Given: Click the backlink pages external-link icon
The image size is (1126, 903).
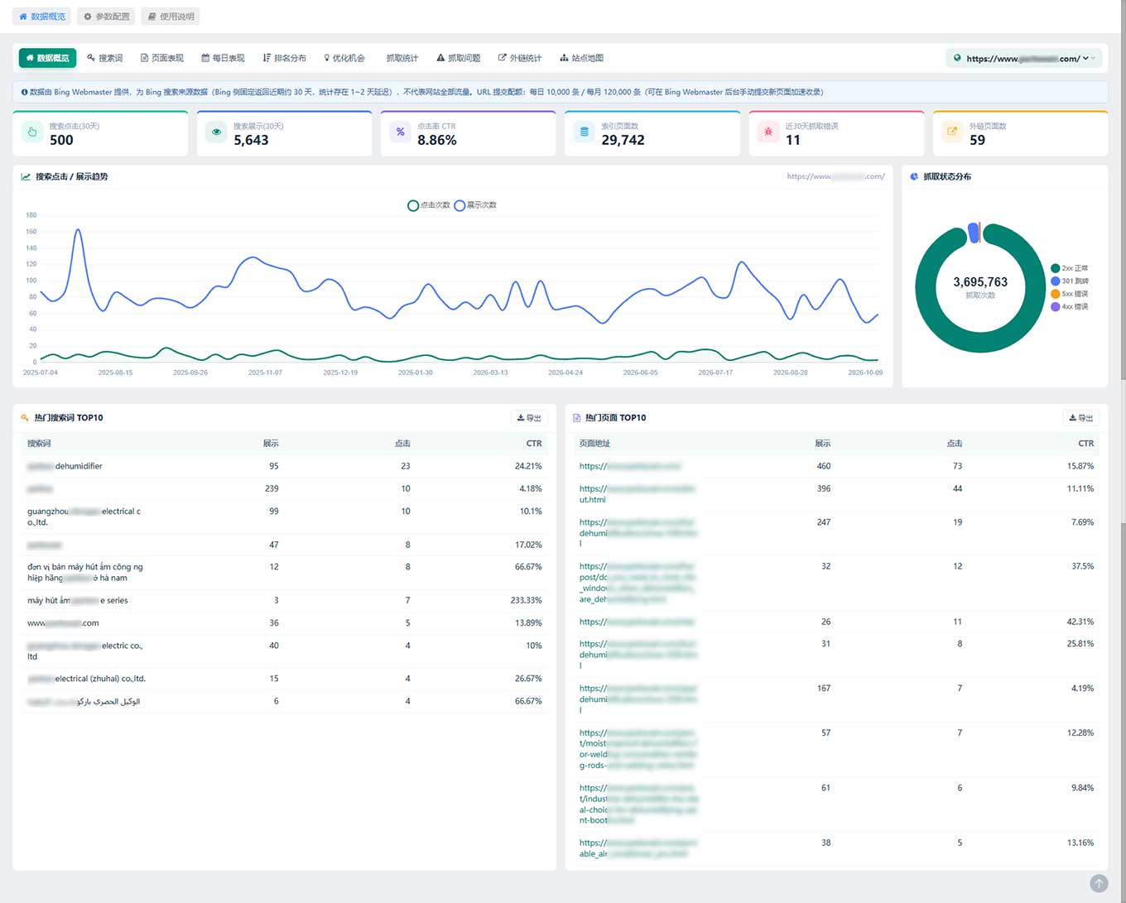Looking at the screenshot, I should pyautogui.click(x=952, y=132).
